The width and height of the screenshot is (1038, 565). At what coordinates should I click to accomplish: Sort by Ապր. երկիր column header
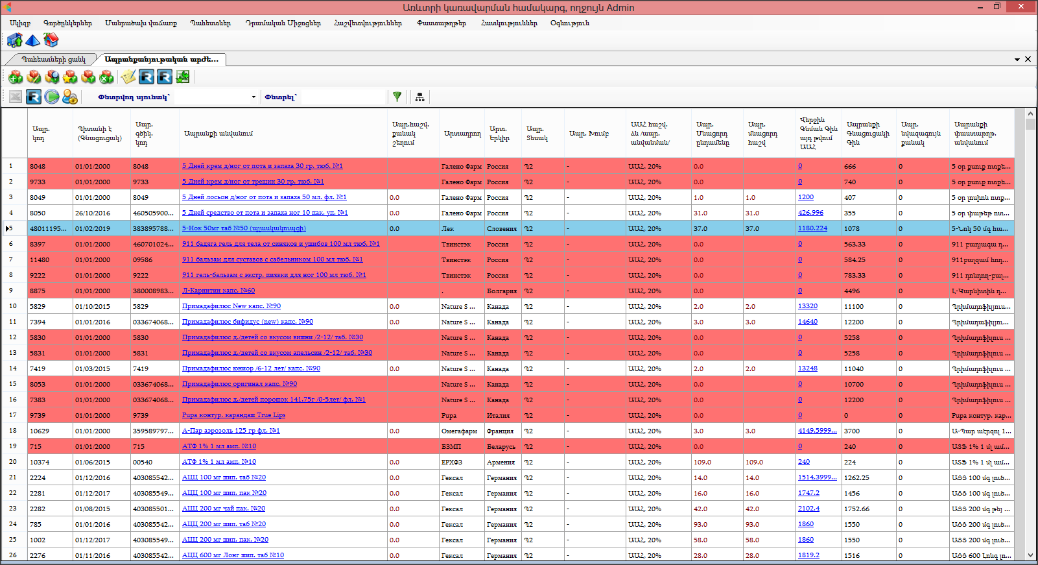coord(502,134)
